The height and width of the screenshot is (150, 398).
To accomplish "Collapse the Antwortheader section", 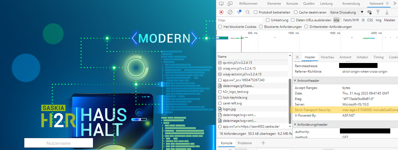I will click(295, 81).
